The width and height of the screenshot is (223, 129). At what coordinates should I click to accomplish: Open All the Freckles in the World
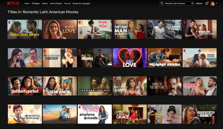coord(25,114)
